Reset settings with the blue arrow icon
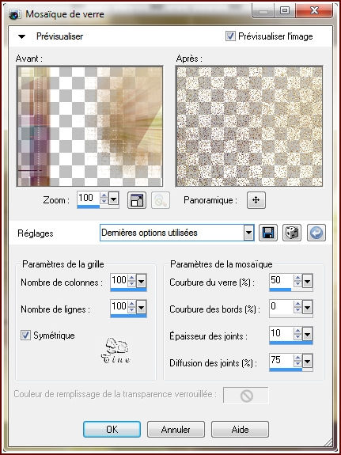The image size is (341, 455). pos(316,233)
